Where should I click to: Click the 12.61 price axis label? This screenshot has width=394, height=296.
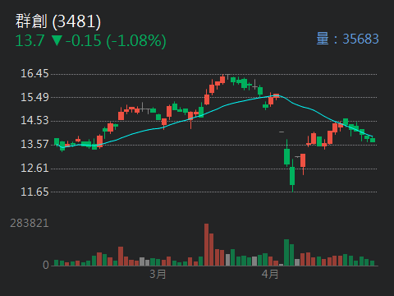[34, 168]
